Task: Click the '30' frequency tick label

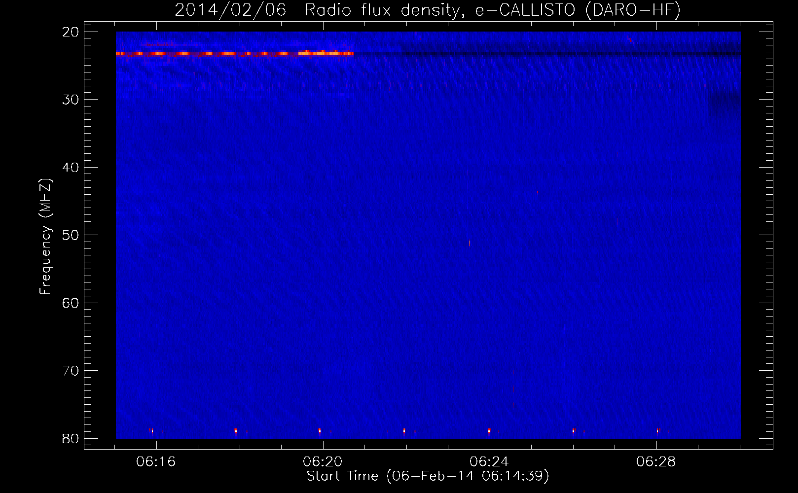Action: 71,100
